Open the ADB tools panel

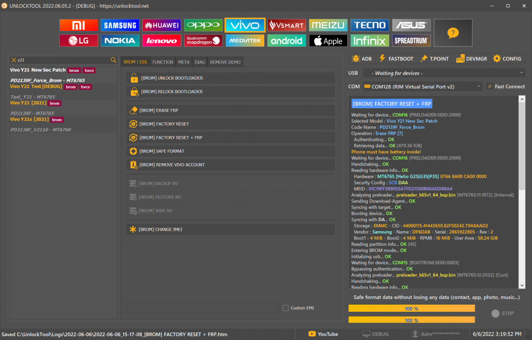(361, 59)
